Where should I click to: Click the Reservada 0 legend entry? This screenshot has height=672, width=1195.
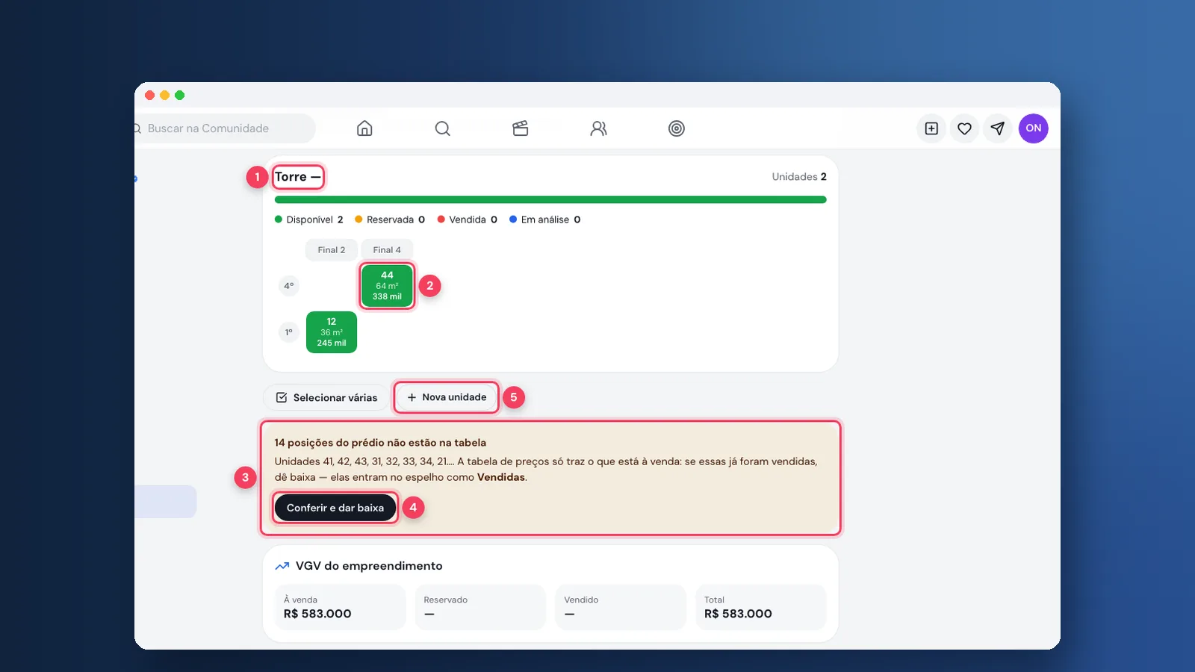[x=390, y=220]
